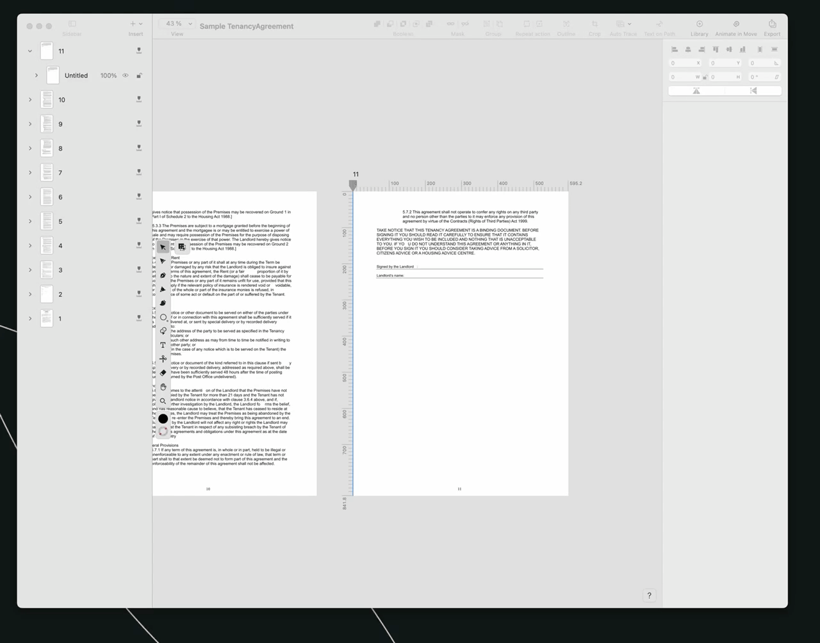Click the align right edges icon
Screen dimensions: 820x643
[x=702, y=49]
